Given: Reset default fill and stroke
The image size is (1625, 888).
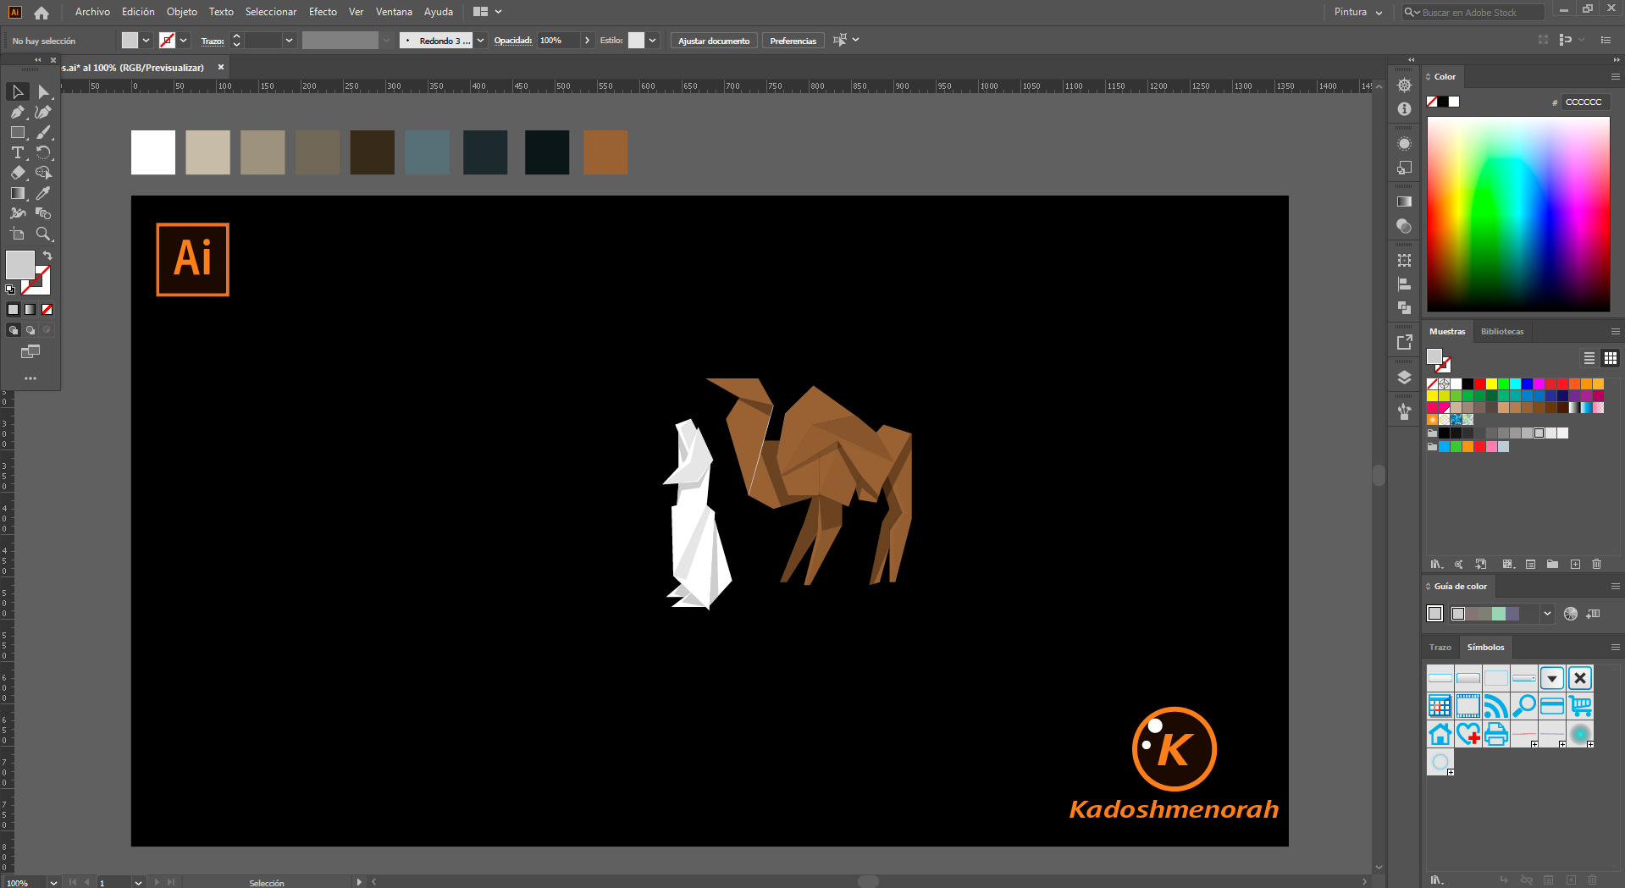Looking at the screenshot, I should point(10,290).
